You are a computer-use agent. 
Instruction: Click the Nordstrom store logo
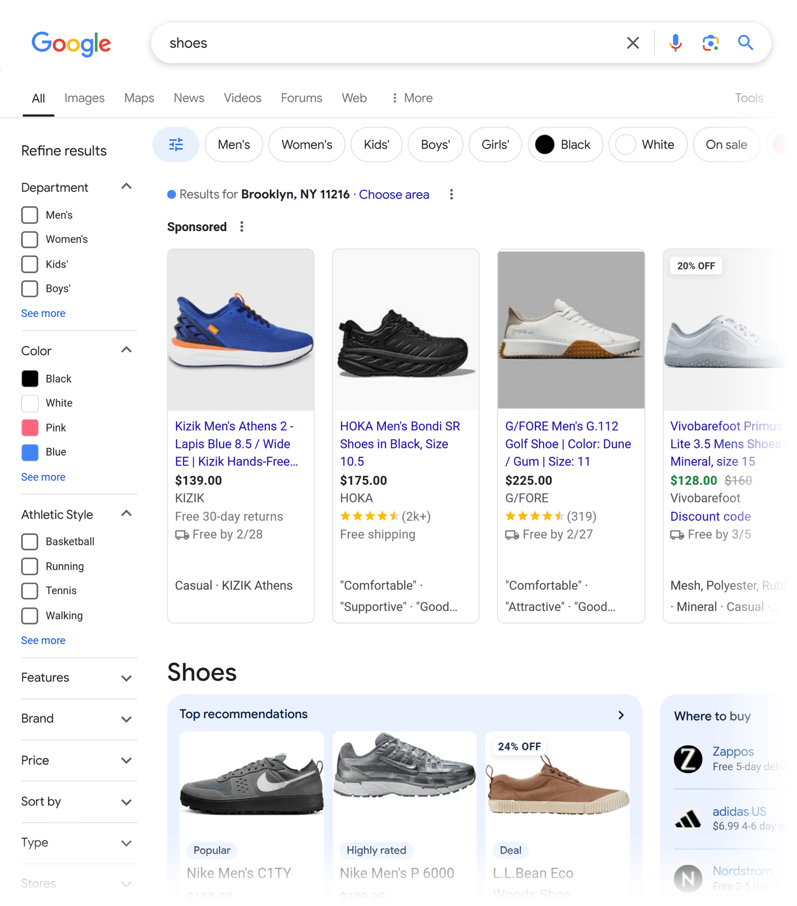(x=688, y=878)
